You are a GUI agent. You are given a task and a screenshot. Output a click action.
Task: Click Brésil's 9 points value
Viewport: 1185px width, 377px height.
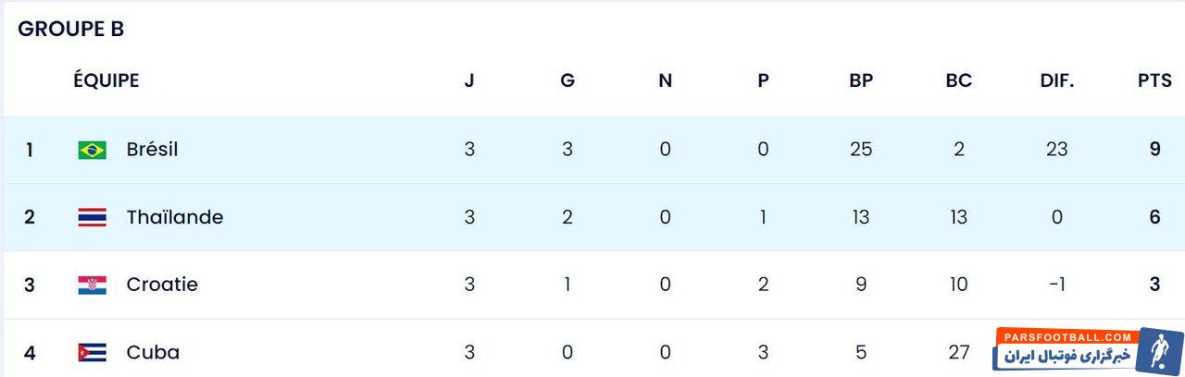pyautogui.click(x=1154, y=150)
